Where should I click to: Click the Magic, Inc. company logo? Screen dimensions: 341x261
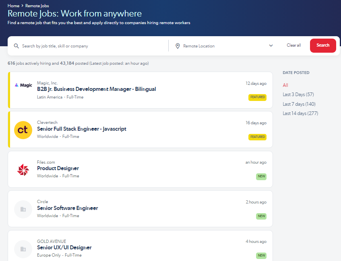point(23,85)
